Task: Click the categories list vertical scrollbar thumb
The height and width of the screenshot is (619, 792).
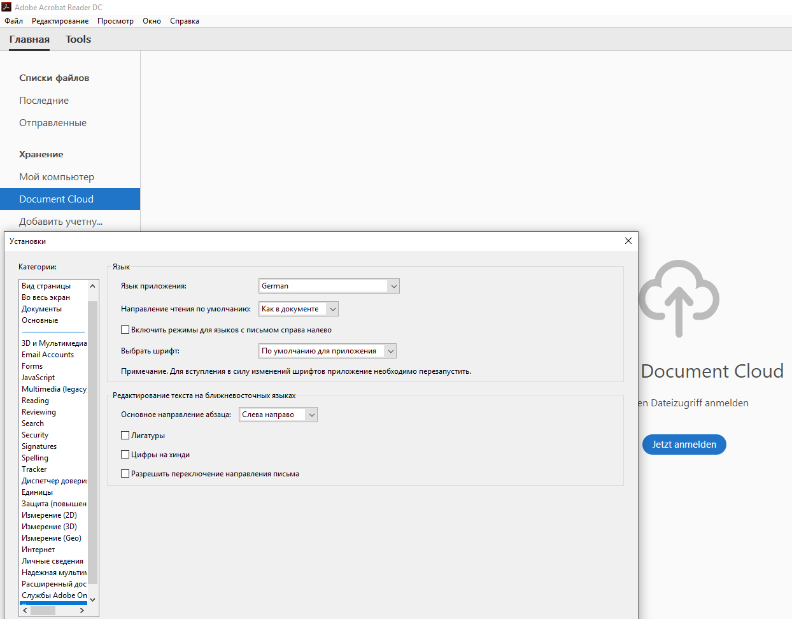Action: [93, 443]
